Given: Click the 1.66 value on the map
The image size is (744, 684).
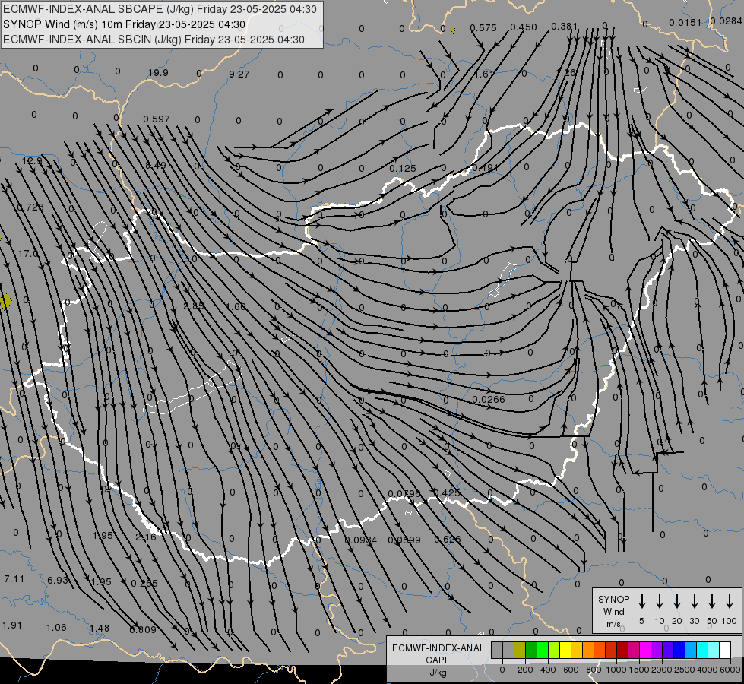Looking at the screenshot, I should 236,306.
